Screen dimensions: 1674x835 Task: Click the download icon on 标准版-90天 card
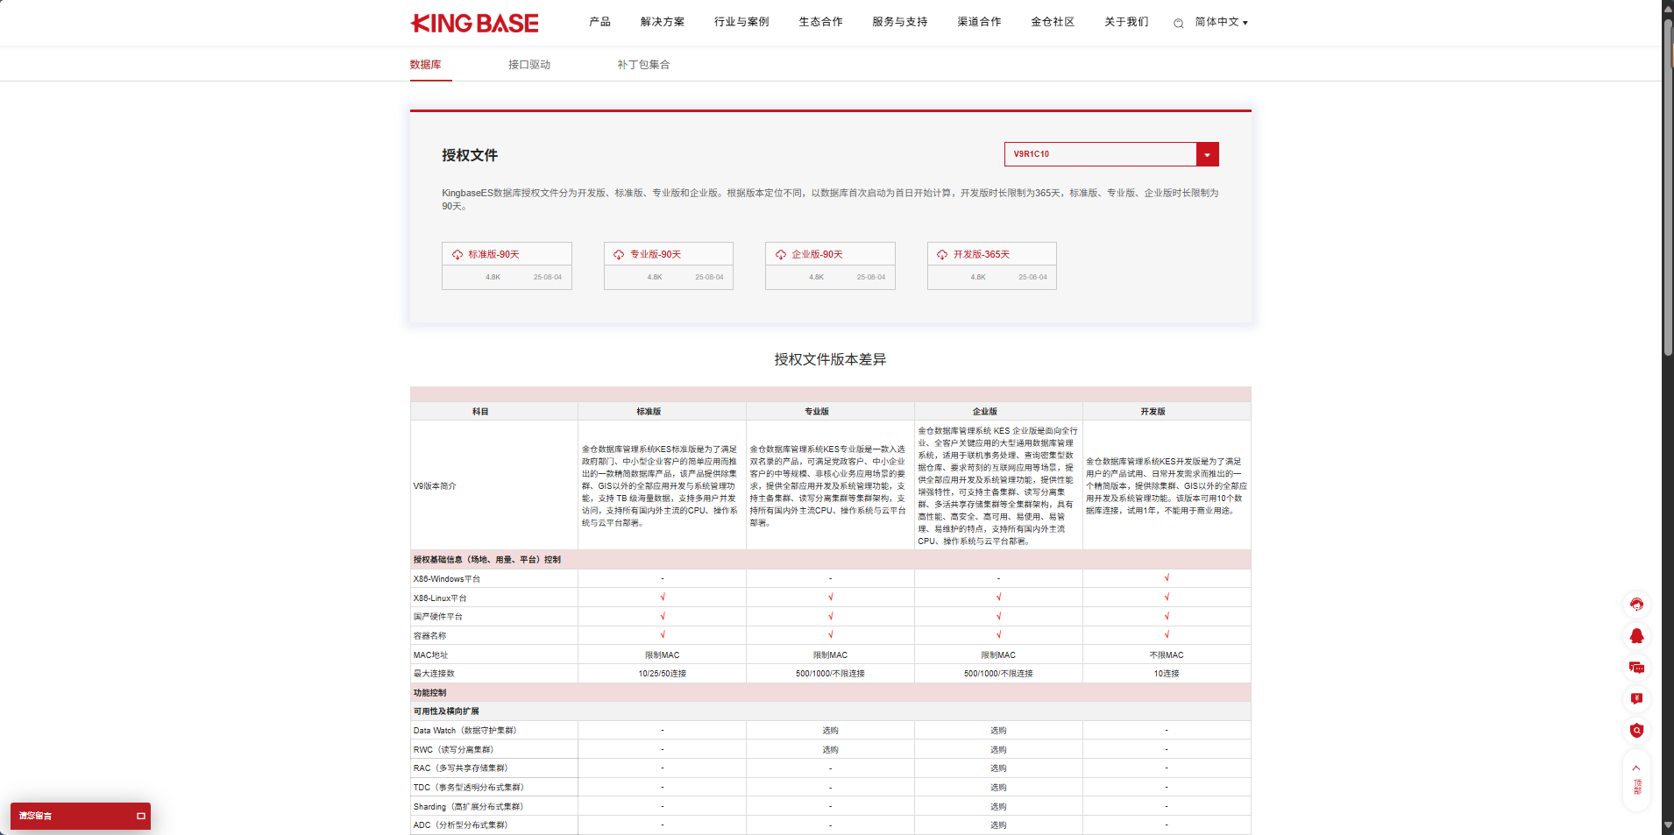(457, 254)
